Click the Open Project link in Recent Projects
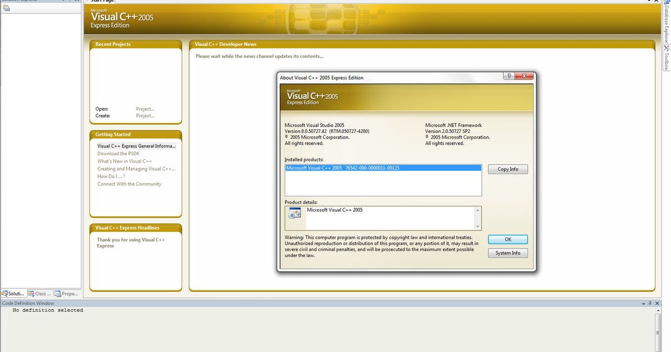The width and height of the screenshot is (671, 352). tap(145, 109)
